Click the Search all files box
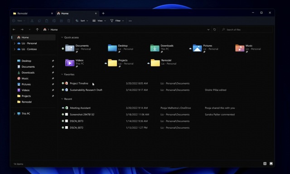The image size is (290, 174). coord(246,29)
